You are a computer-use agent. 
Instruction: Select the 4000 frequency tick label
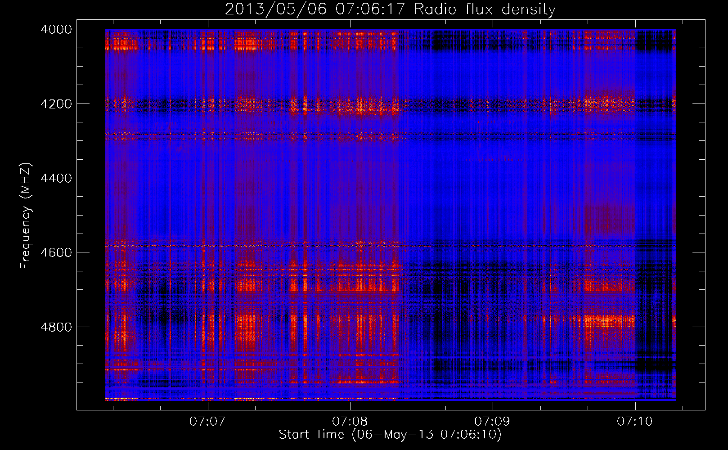click(x=56, y=29)
